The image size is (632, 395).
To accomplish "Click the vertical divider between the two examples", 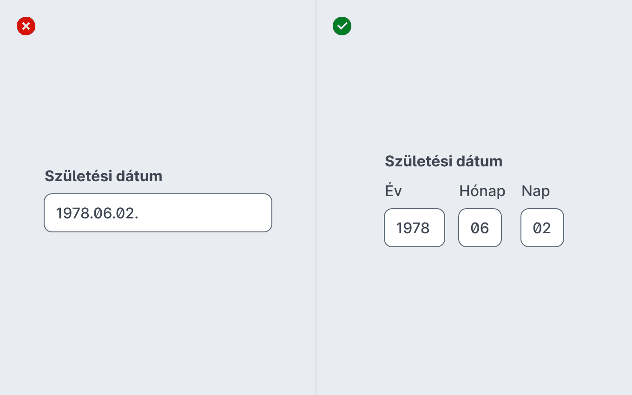I will 316,197.
